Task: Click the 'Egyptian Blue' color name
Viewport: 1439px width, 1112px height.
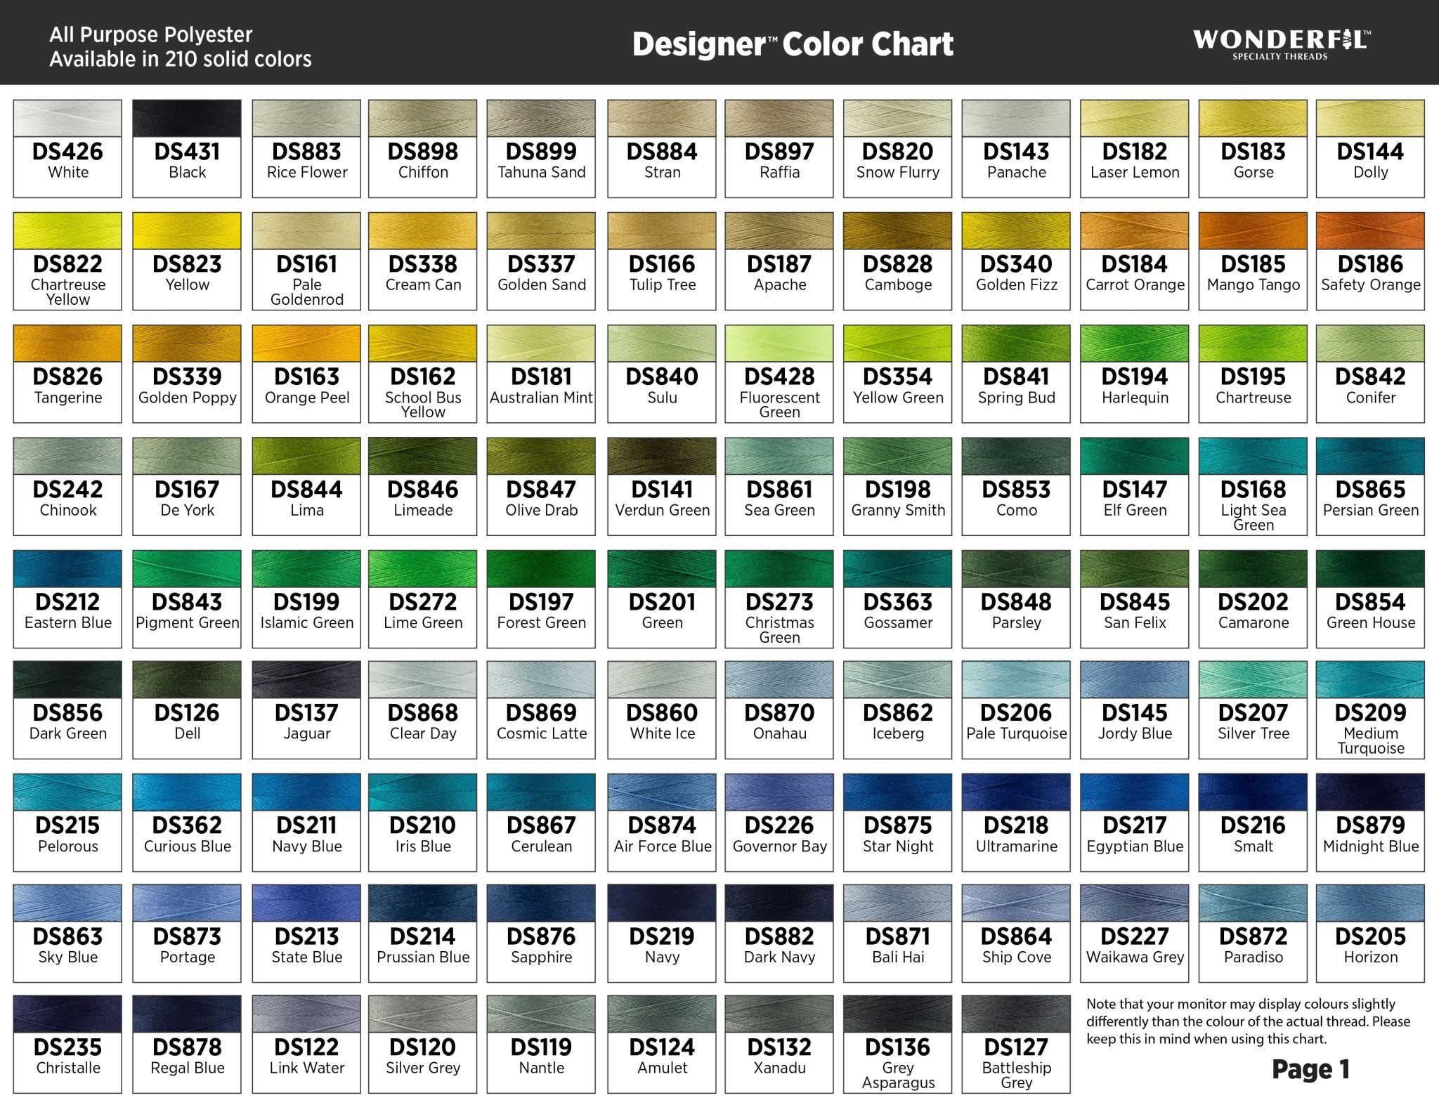Action: (1135, 846)
